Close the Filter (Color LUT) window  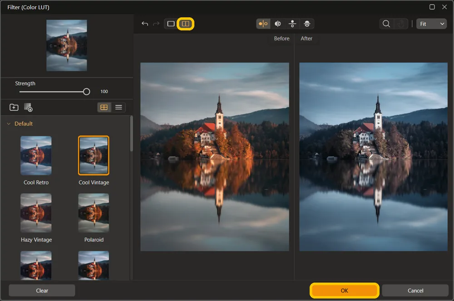pos(444,7)
